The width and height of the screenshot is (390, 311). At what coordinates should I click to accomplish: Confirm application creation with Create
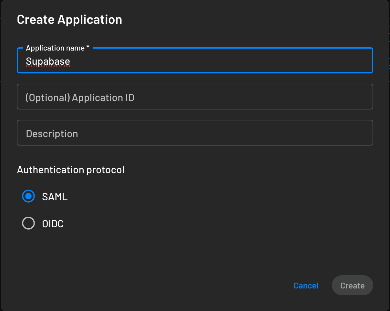pos(352,285)
